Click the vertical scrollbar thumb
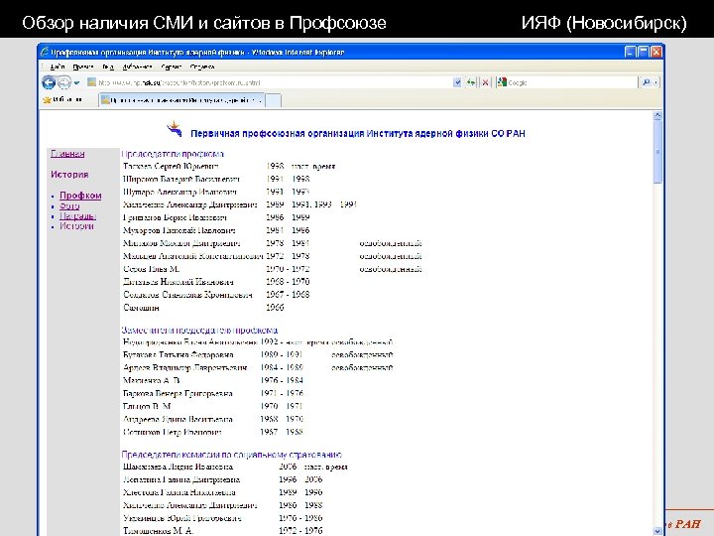 click(x=657, y=152)
